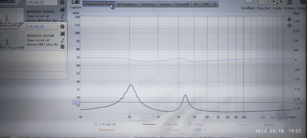Select the 18:50:56 measurement thumbnail
The width and height of the screenshot is (307, 138).
pos(12,16)
